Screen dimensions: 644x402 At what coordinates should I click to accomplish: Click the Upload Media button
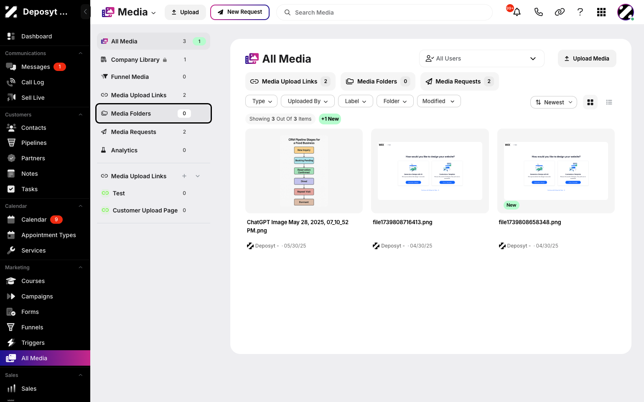[x=587, y=58]
